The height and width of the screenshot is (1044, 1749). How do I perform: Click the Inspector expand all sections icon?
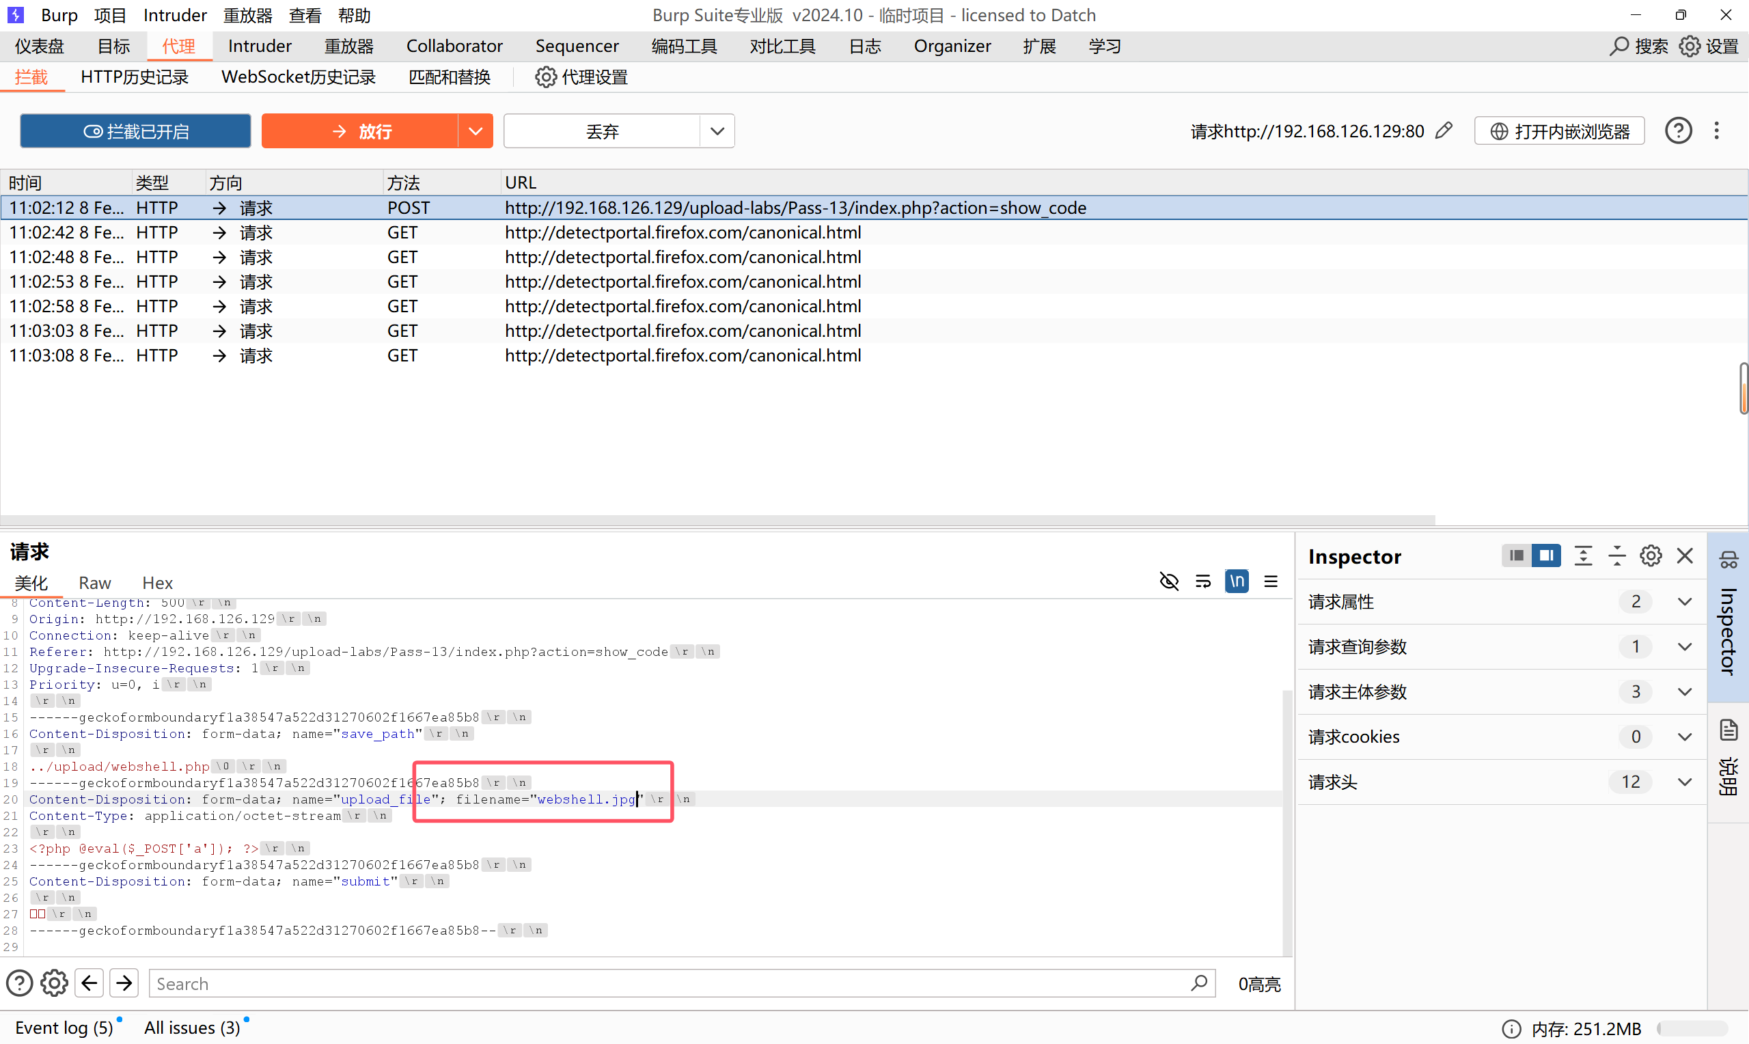pos(1583,555)
